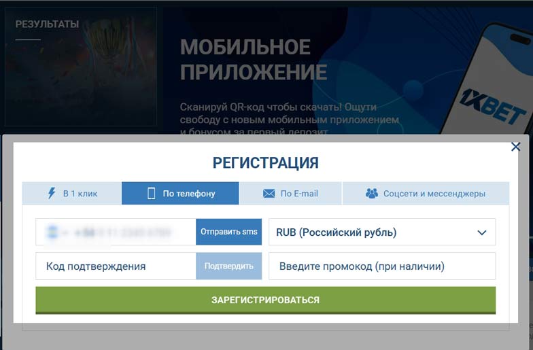Screen dimensions: 533x350
Task: Choose the "Соцсети и мессенджеры" tab
Action: coord(426,193)
